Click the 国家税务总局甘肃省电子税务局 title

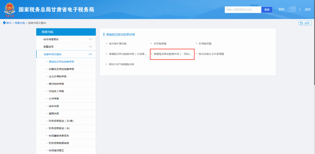click(x=56, y=9)
